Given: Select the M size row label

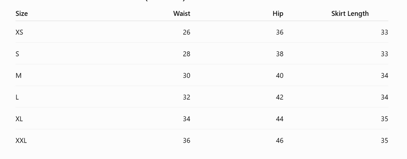Looking at the screenshot, I should coord(18,76).
